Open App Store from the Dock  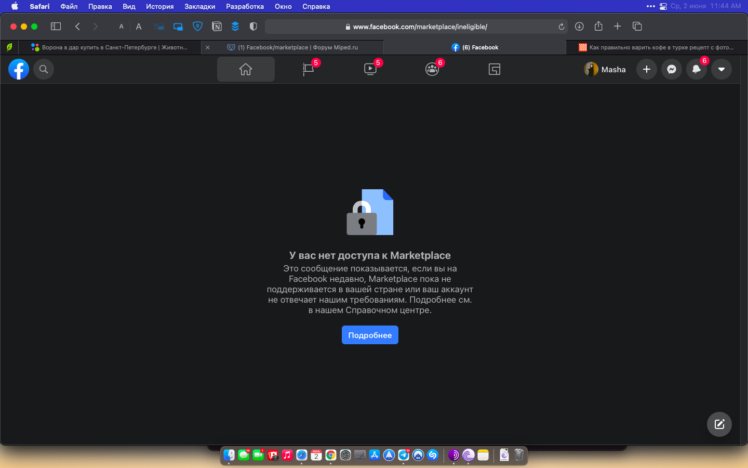tap(375, 455)
